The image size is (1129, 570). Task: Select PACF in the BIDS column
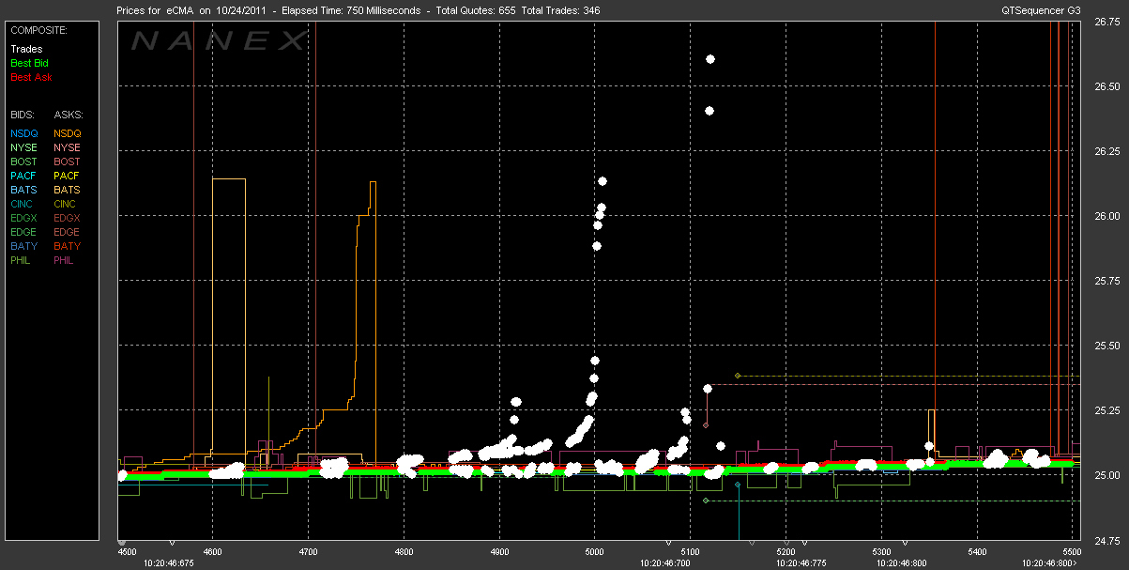(x=23, y=176)
